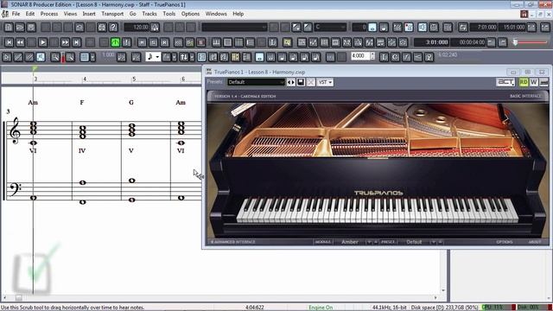Click the loop start 7:01:000 field
This screenshot has width=553, height=311.
pyautogui.click(x=484, y=27)
